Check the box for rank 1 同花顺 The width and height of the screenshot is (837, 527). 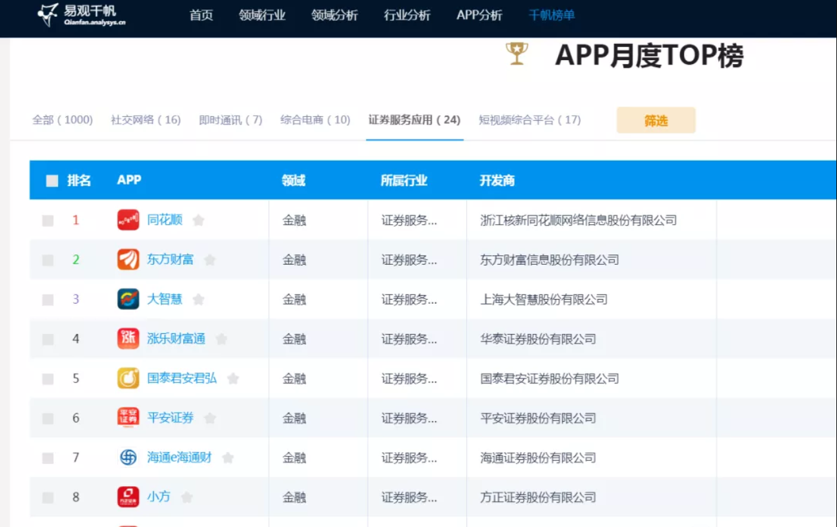pos(48,221)
